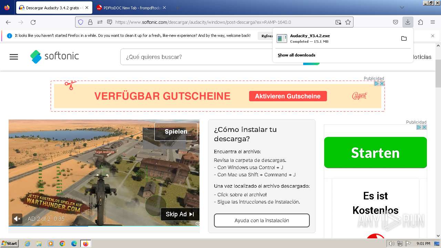Close the PDFtoDOC tab

(x=164, y=8)
